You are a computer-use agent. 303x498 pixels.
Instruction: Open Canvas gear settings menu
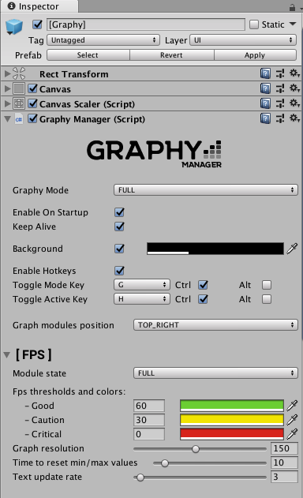294,88
